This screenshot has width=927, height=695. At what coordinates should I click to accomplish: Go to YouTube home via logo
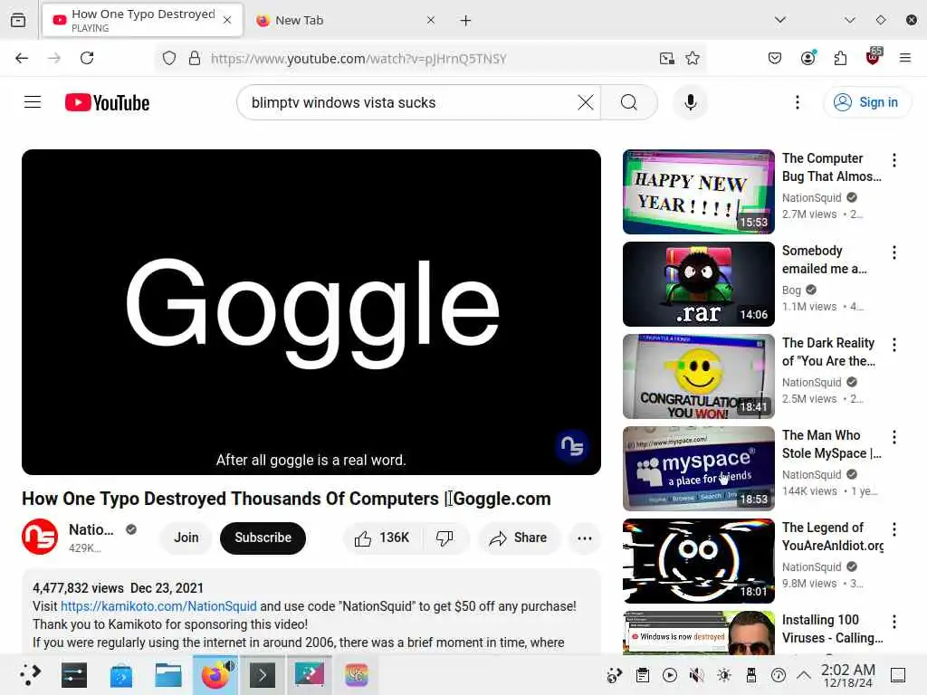pos(107,103)
